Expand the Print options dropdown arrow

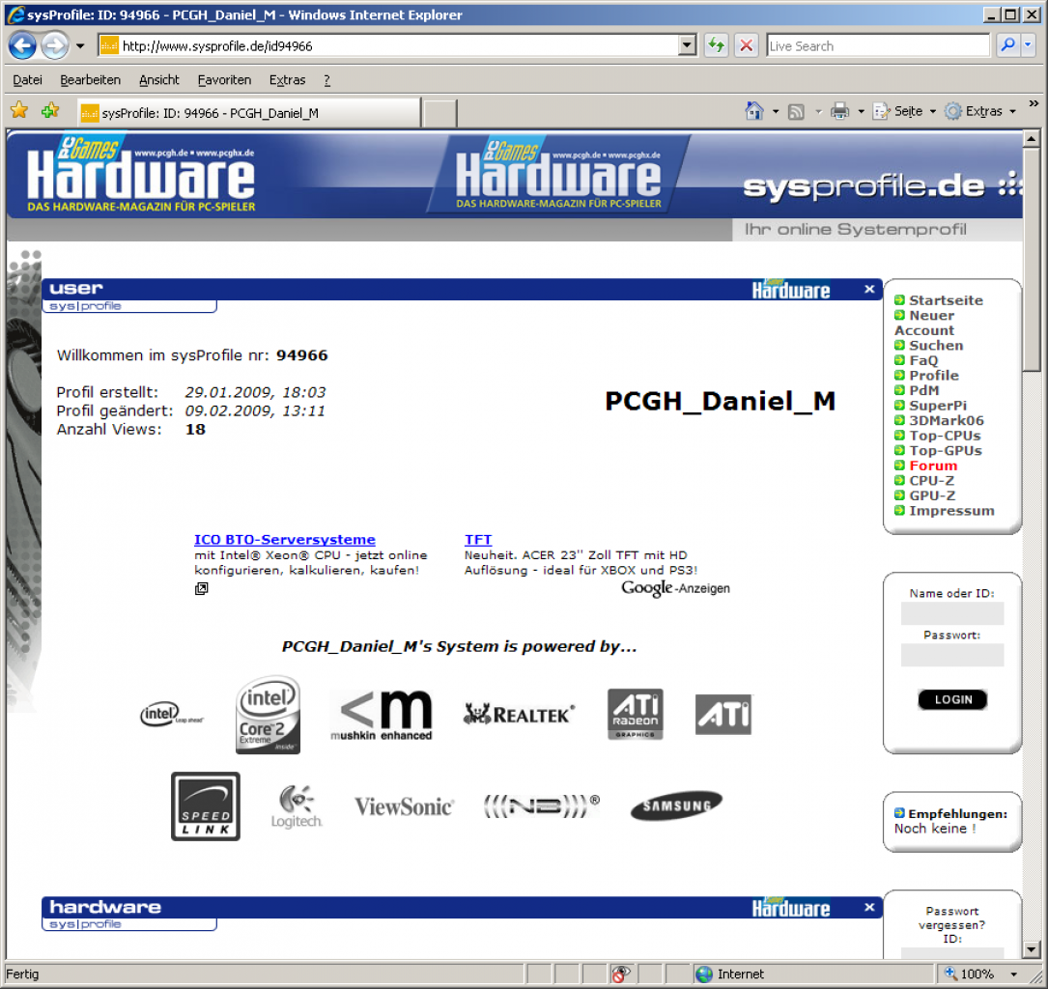pos(861,112)
